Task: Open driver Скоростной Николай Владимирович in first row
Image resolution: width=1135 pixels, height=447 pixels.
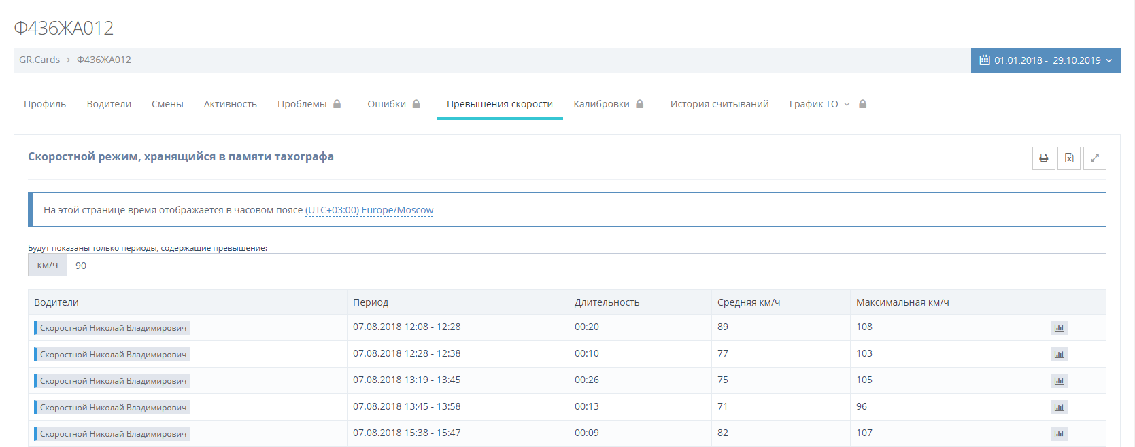Action: pos(113,328)
